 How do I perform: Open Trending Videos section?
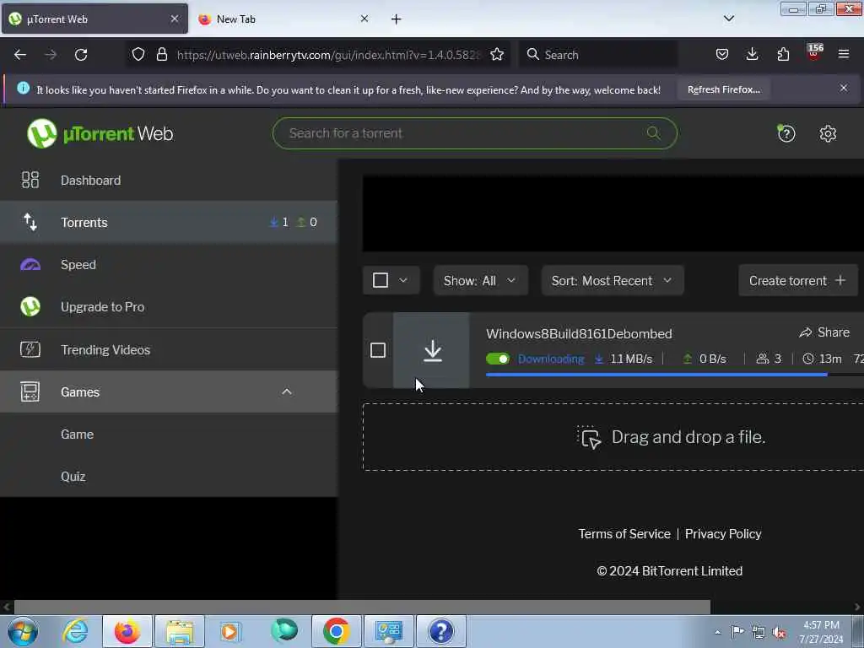pyautogui.click(x=169, y=349)
